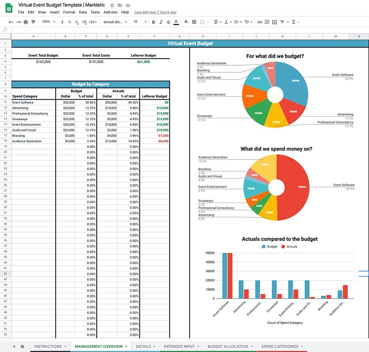
Task: Toggle Strikethrough formatting
Action: click(x=169, y=22)
